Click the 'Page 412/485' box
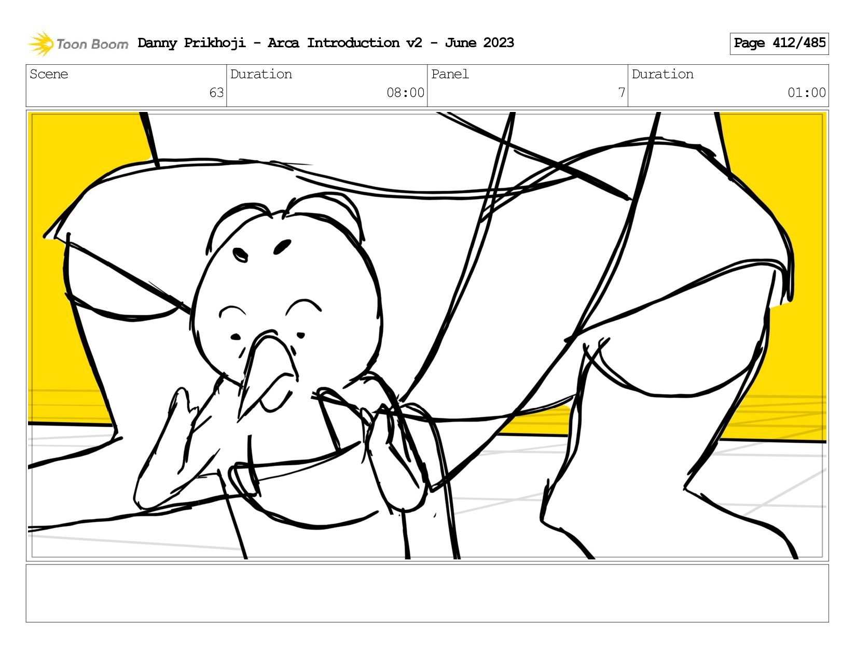The image size is (856, 661). pyautogui.click(x=779, y=44)
